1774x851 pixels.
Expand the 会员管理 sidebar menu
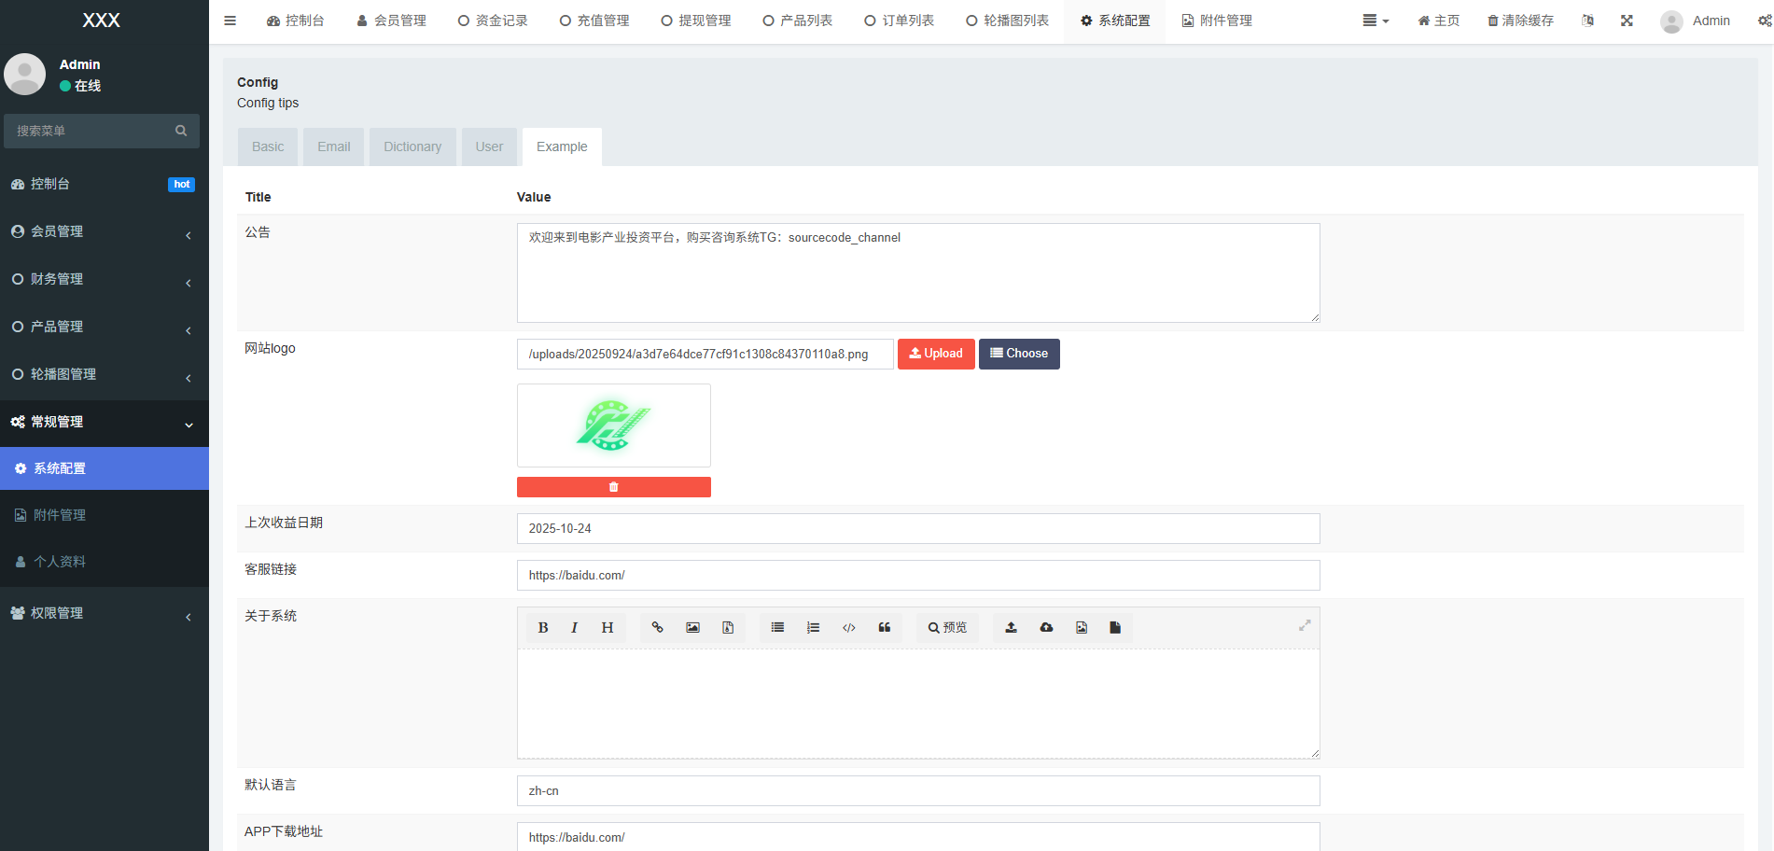click(104, 231)
